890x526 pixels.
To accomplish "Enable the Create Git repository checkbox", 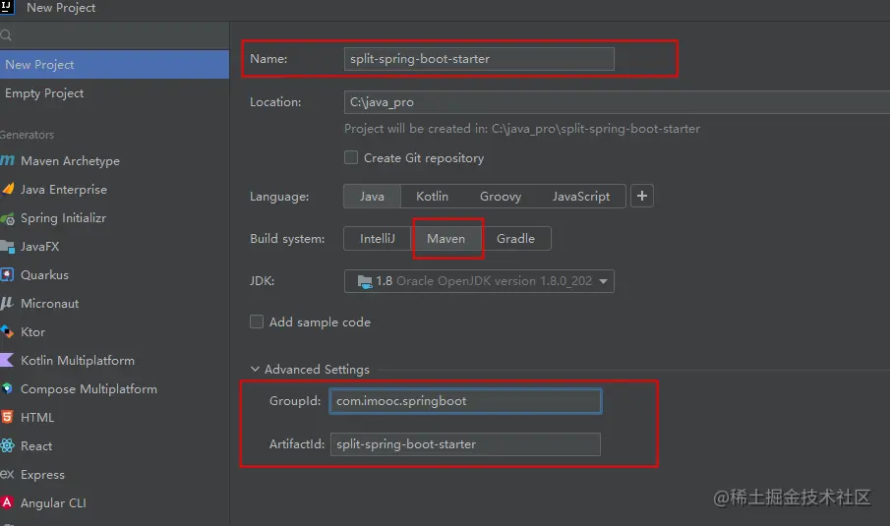I will [x=351, y=157].
